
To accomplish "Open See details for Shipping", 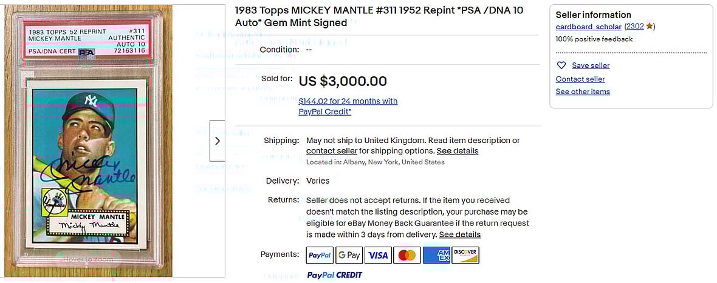I will click(x=457, y=151).
